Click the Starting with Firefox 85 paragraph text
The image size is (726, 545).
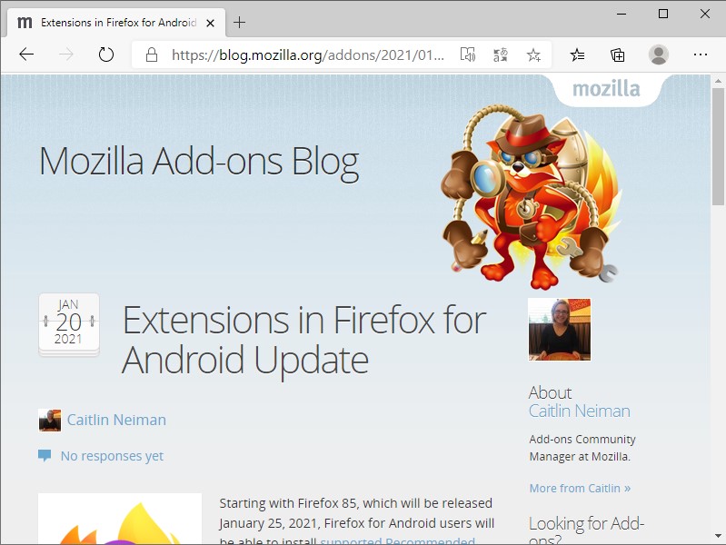point(356,522)
